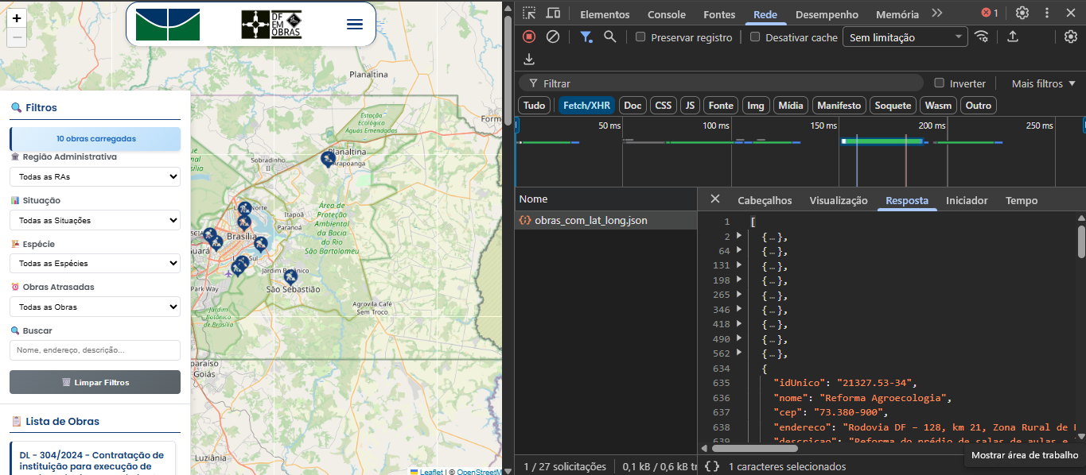
Task: Open the hamburger menu in site header
Action: (x=355, y=24)
